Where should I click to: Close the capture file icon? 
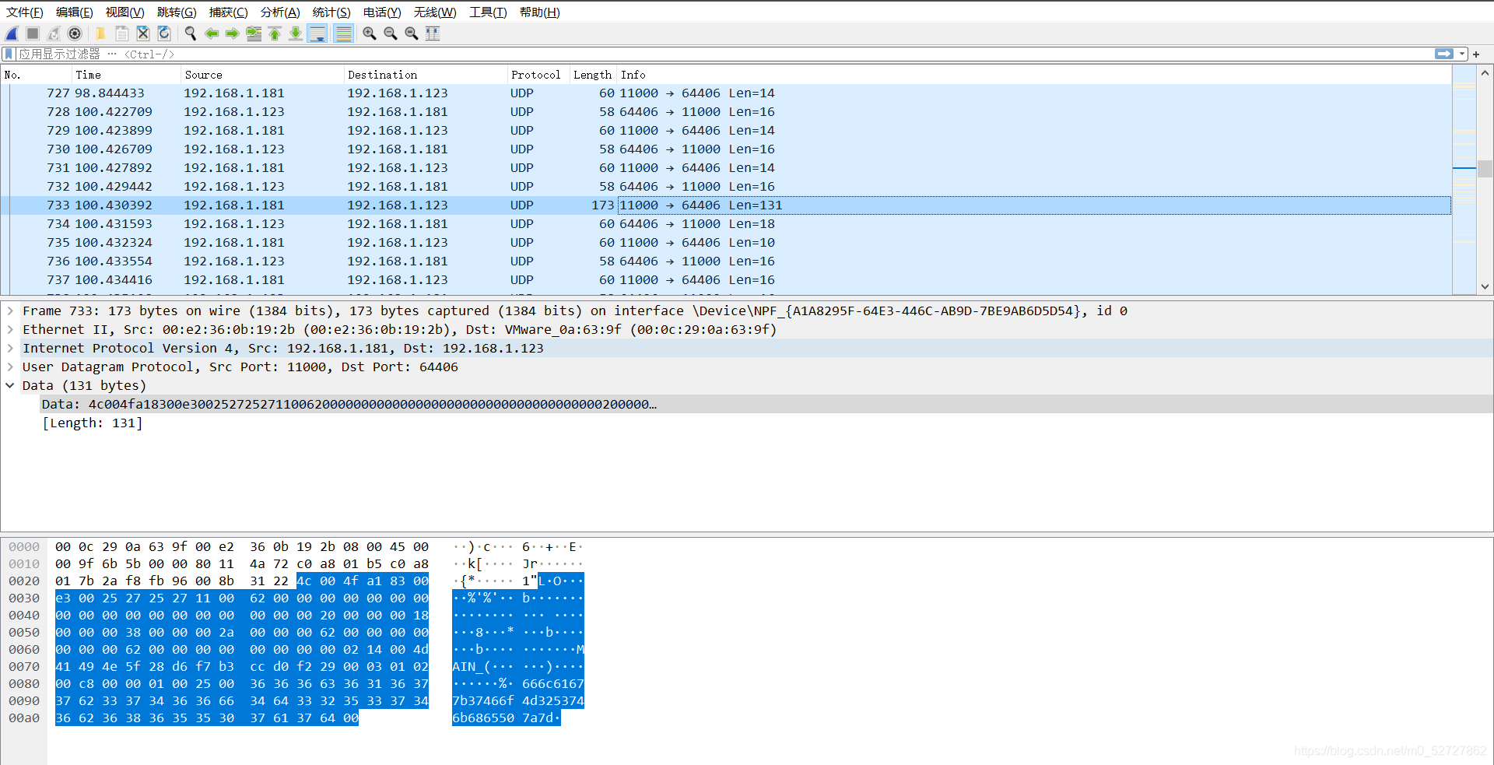click(142, 33)
